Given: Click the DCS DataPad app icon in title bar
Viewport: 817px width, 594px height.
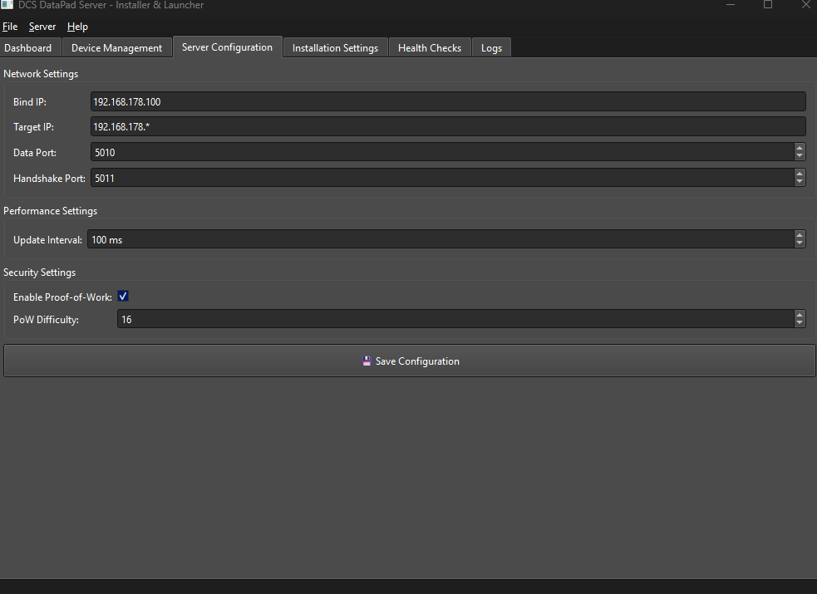Looking at the screenshot, I should (7, 4).
